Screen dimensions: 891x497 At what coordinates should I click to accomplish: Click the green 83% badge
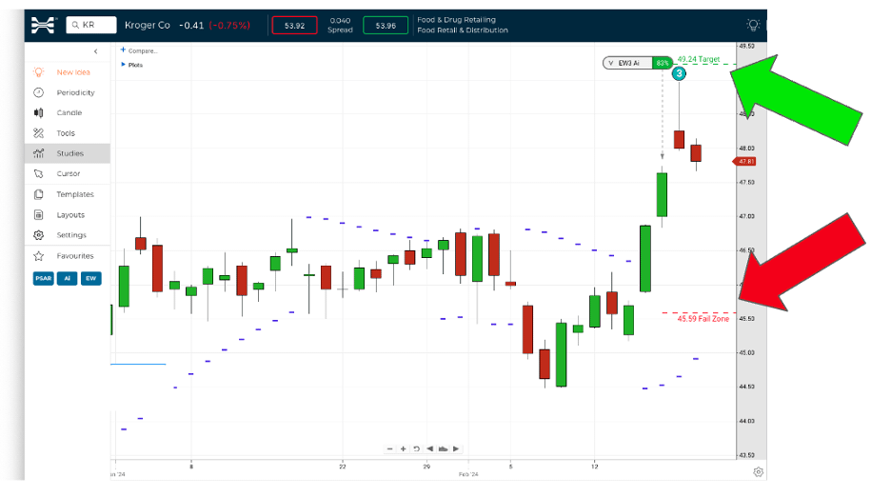[x=662, y=63]
